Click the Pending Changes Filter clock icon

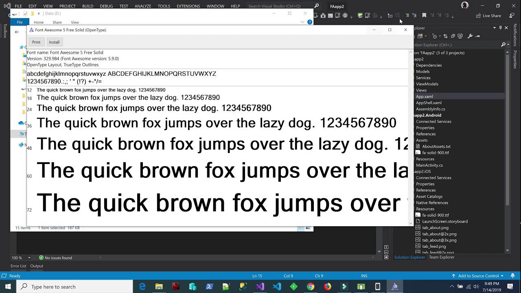pyautogui.click(x=434, y=36)
